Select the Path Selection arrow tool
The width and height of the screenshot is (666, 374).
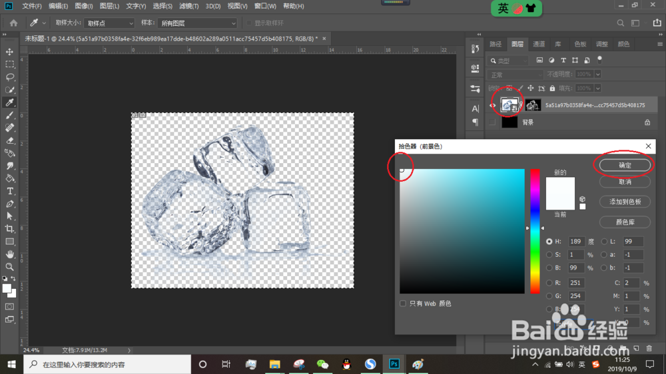click(9, 216)
